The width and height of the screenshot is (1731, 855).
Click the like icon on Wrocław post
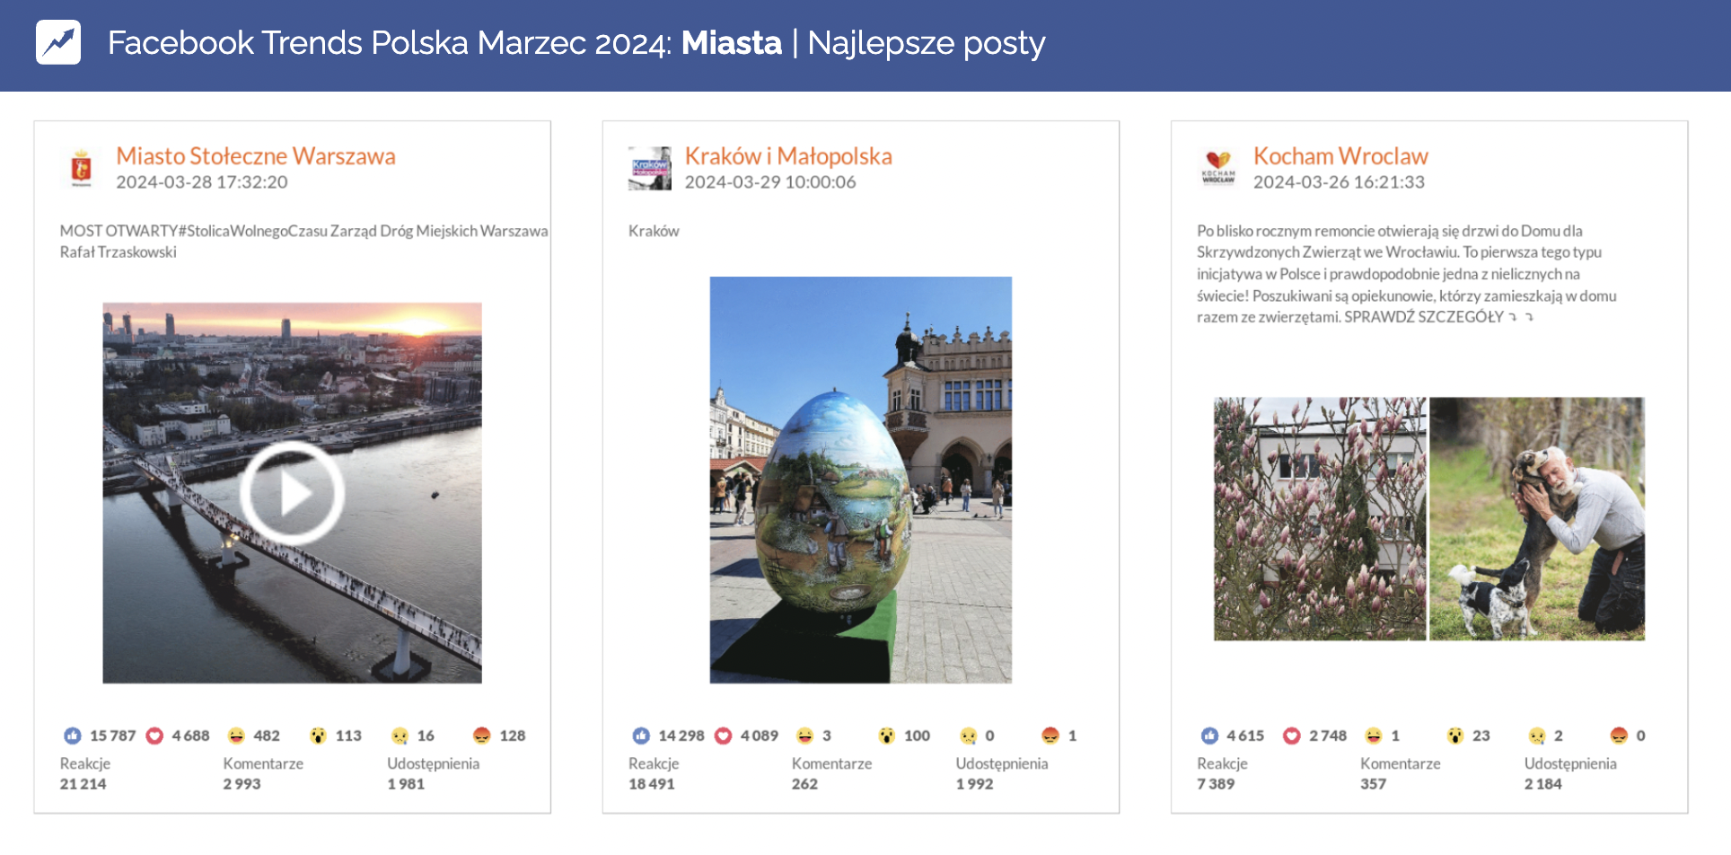pyautogui.click(x=1209, y=736)
